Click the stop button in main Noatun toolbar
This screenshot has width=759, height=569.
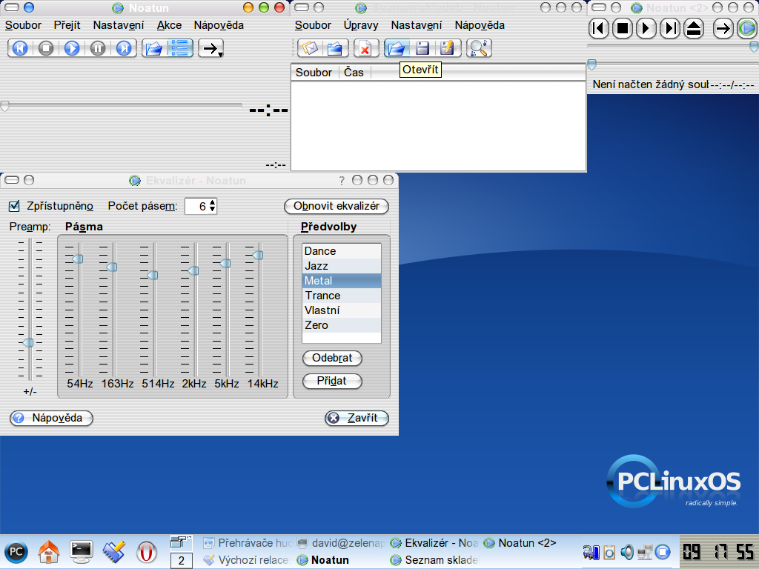coord(46,48)
